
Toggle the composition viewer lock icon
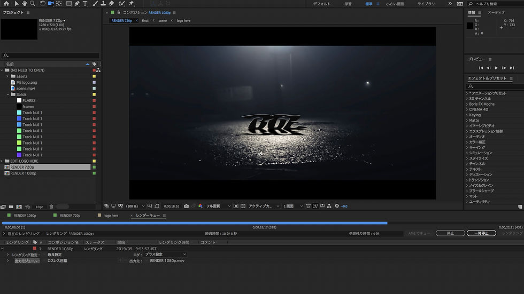coord(119,12)
